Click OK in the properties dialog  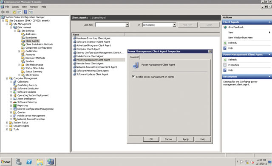(151, 139)
